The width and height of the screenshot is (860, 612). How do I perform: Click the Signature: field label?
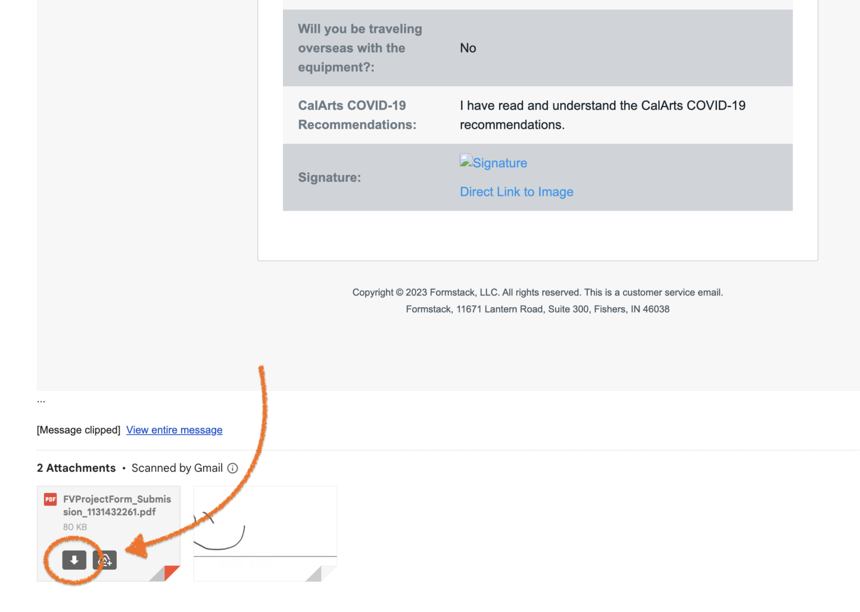click(330, 178)
